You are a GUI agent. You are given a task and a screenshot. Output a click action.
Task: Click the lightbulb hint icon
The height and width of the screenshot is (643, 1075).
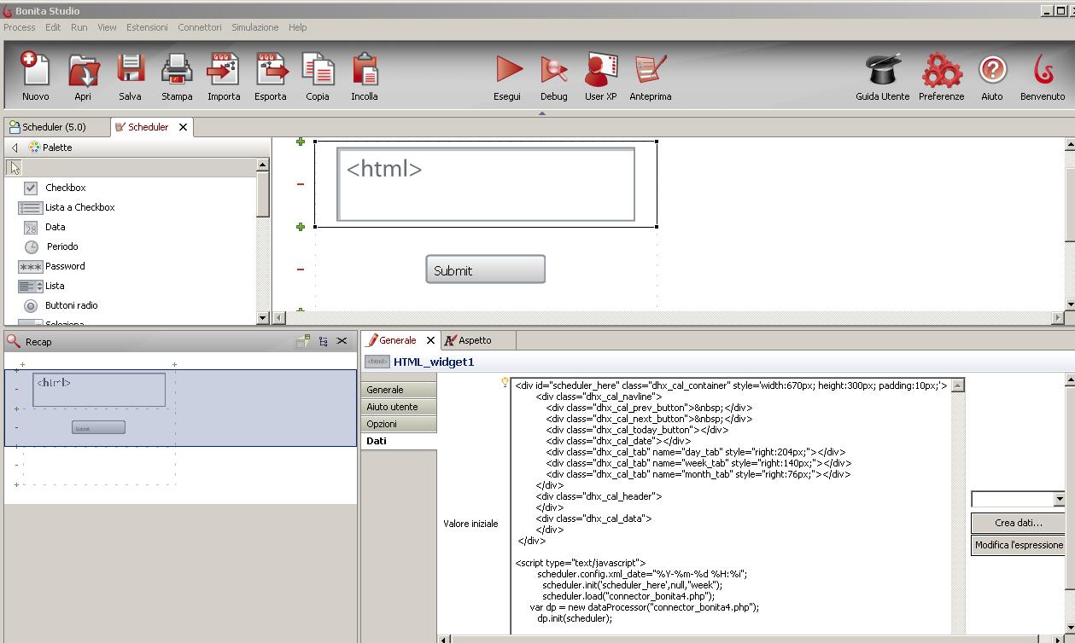click(x=505, y=383)
